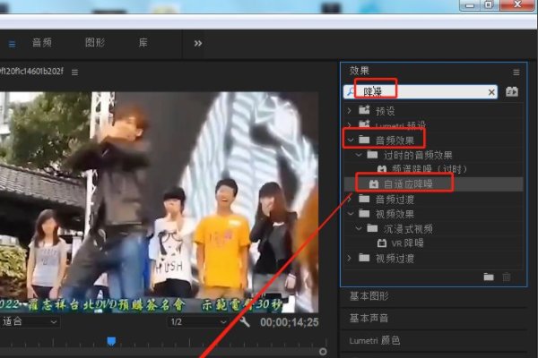Close the application window
Image resolution: width=538 pixels, height=358 pixels.
pyautogui.click(x=517, y=4)
